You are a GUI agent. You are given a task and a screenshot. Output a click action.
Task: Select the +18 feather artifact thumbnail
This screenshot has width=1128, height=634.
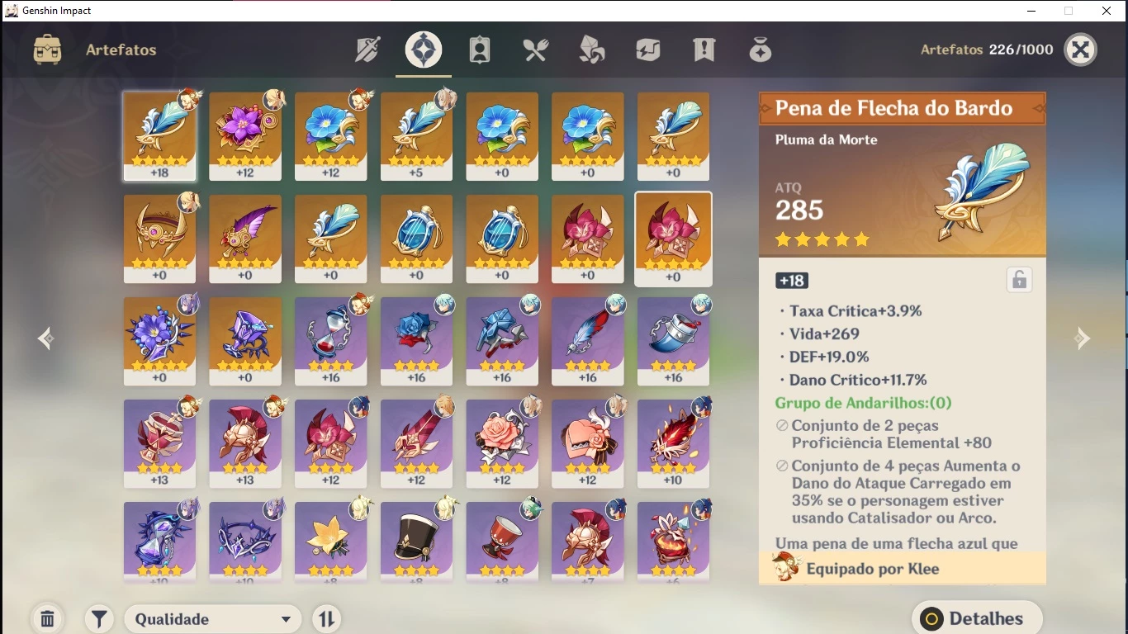(159, 135)
